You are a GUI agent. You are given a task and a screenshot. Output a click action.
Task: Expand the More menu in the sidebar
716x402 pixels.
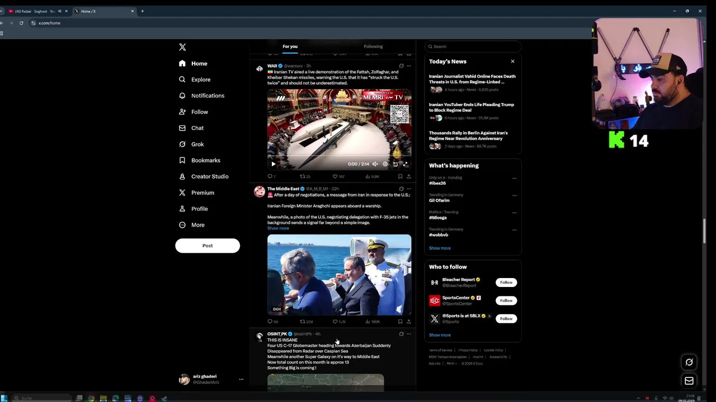[191, 225]
